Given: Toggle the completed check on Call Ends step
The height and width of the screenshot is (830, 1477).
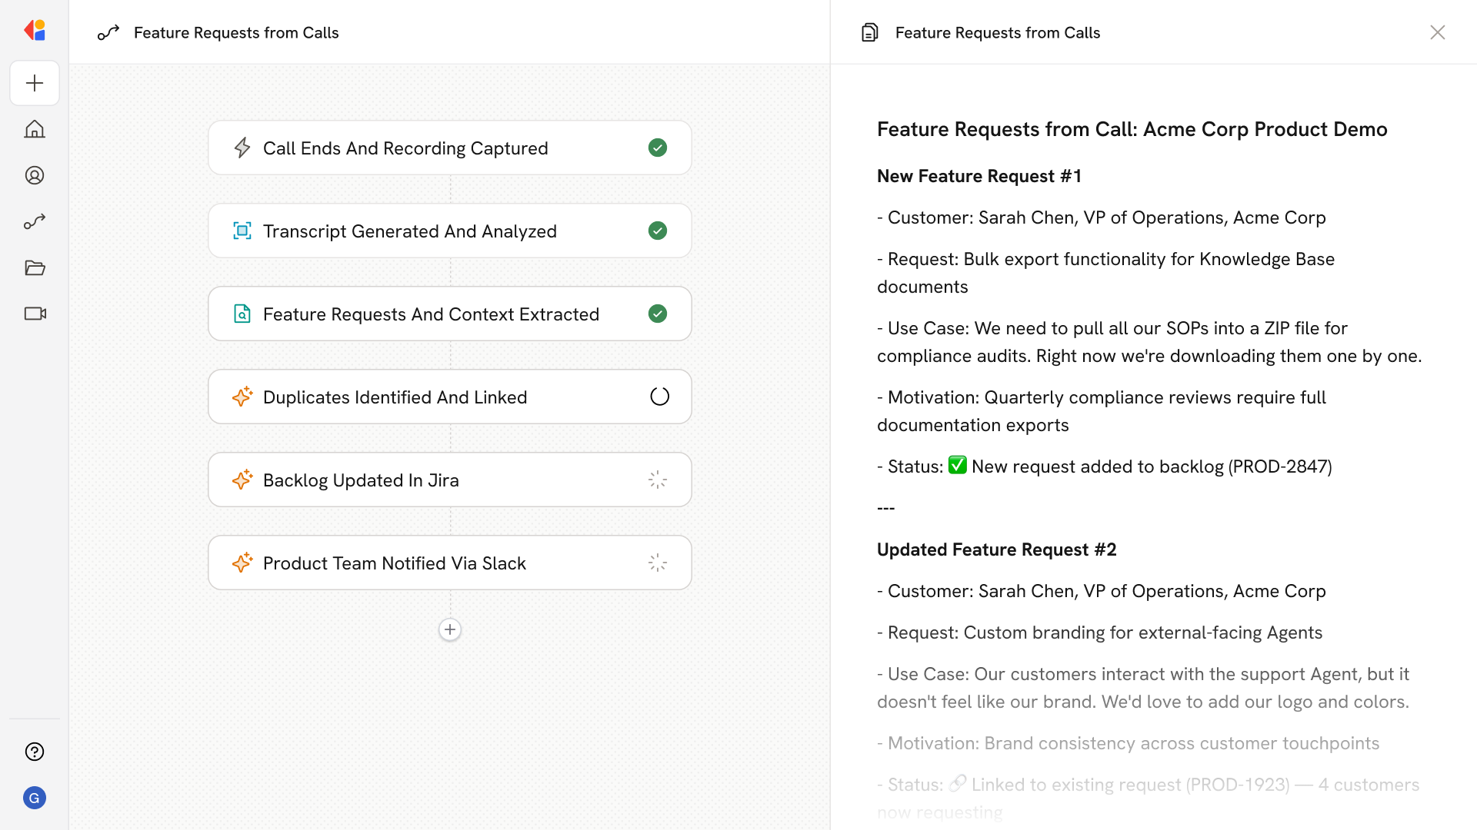Looking at the screenshot, I should (658, 148).
